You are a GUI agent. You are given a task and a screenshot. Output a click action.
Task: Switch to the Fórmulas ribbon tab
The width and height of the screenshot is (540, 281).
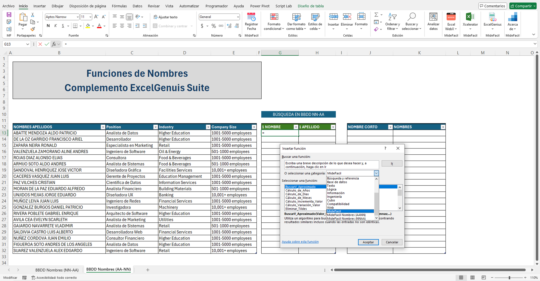click(x=119, y=6)
